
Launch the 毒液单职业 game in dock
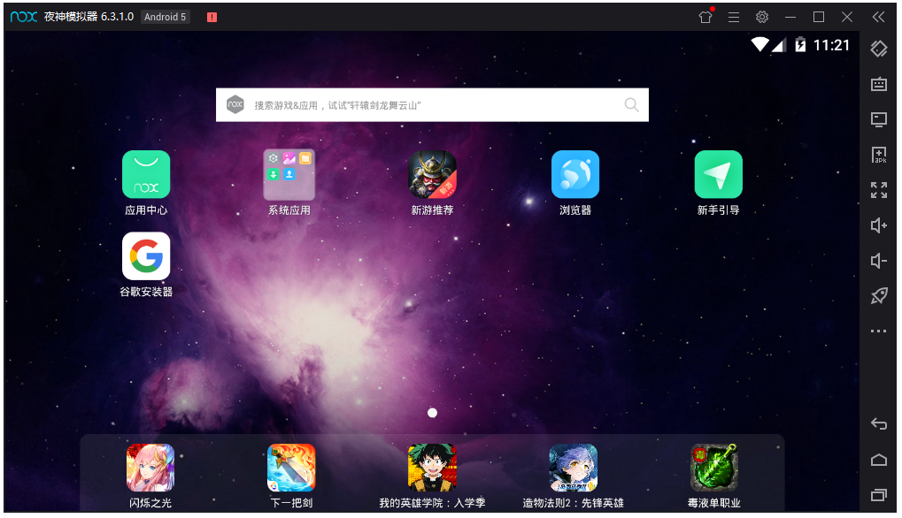point(713,468)
